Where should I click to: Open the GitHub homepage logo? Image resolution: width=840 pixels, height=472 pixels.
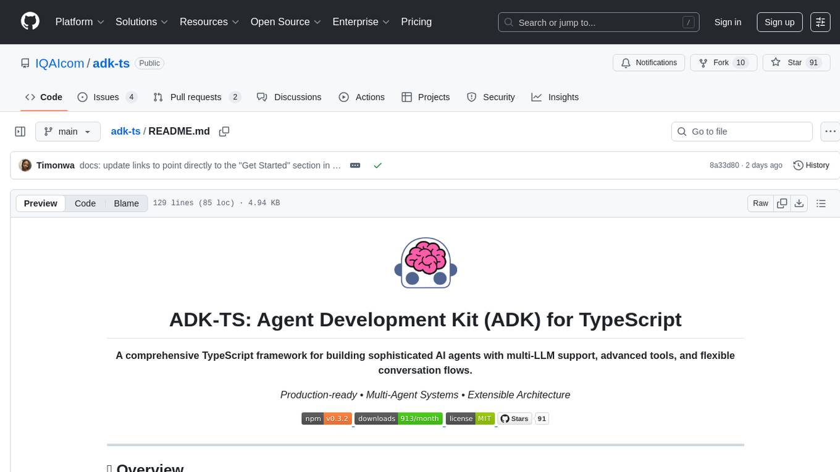(30, 22)
